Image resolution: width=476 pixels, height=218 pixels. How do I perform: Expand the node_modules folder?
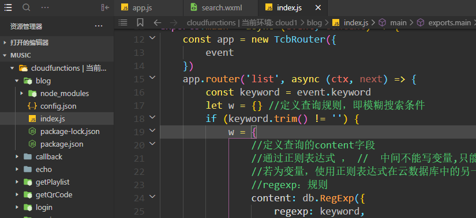(x=21, y=93)
